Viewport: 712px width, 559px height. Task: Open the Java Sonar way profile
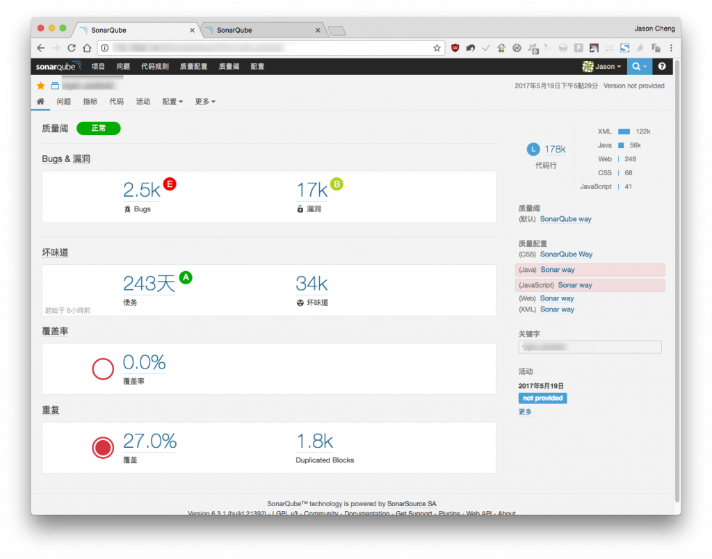[x=558, y=270]
